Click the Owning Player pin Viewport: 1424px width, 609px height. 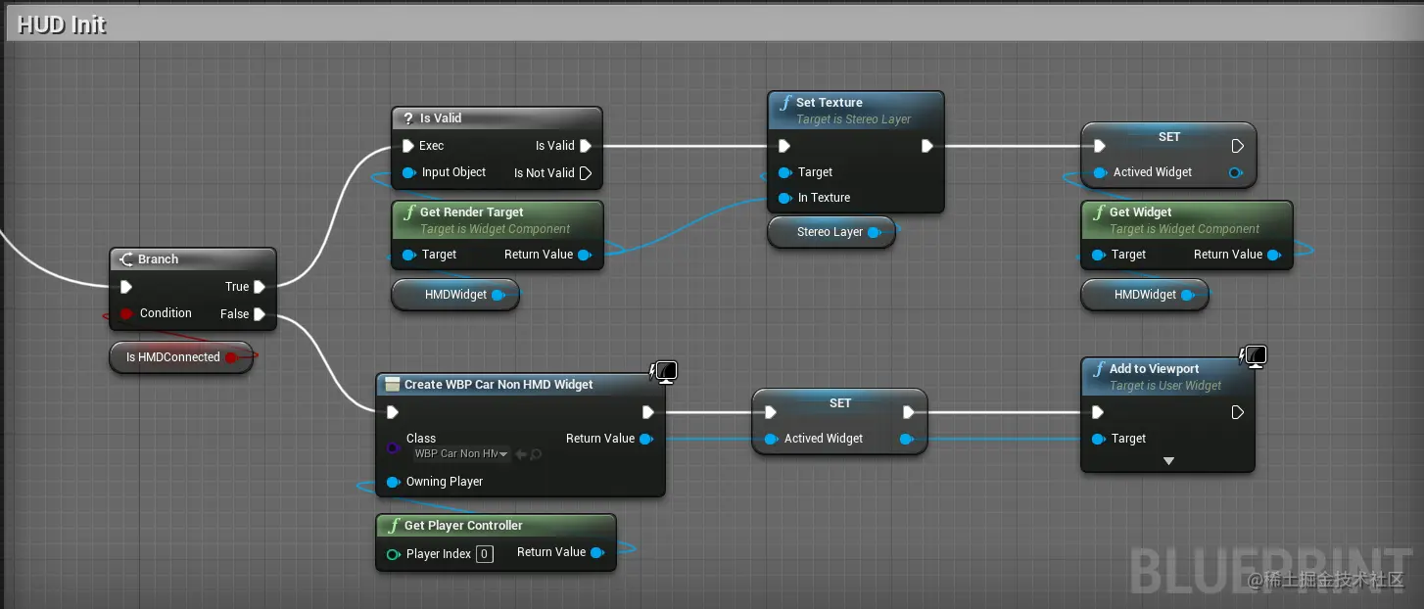393,482
